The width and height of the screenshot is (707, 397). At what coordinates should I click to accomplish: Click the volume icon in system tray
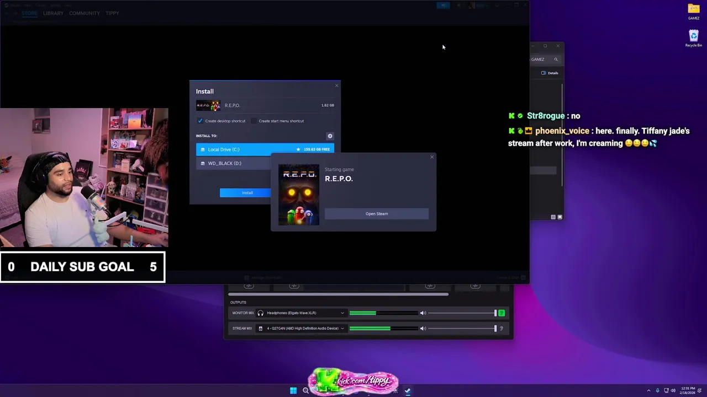point(673,391)
